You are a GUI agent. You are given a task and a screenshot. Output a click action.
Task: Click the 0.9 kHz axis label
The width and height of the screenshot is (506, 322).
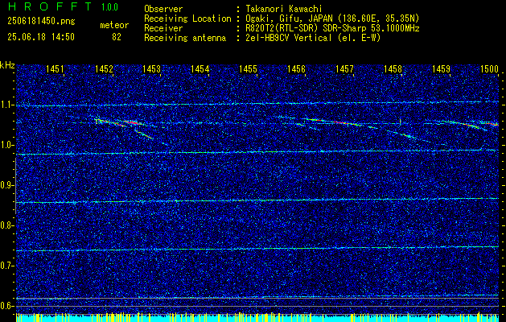coord(6,185)
